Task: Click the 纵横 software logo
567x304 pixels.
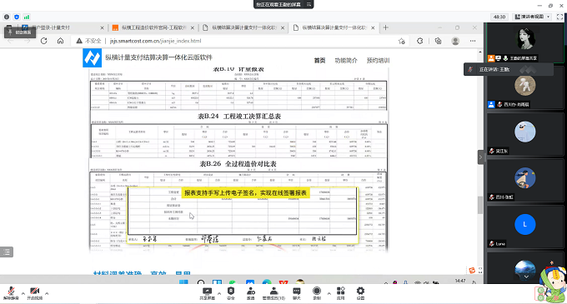Action: pos(93,57)
